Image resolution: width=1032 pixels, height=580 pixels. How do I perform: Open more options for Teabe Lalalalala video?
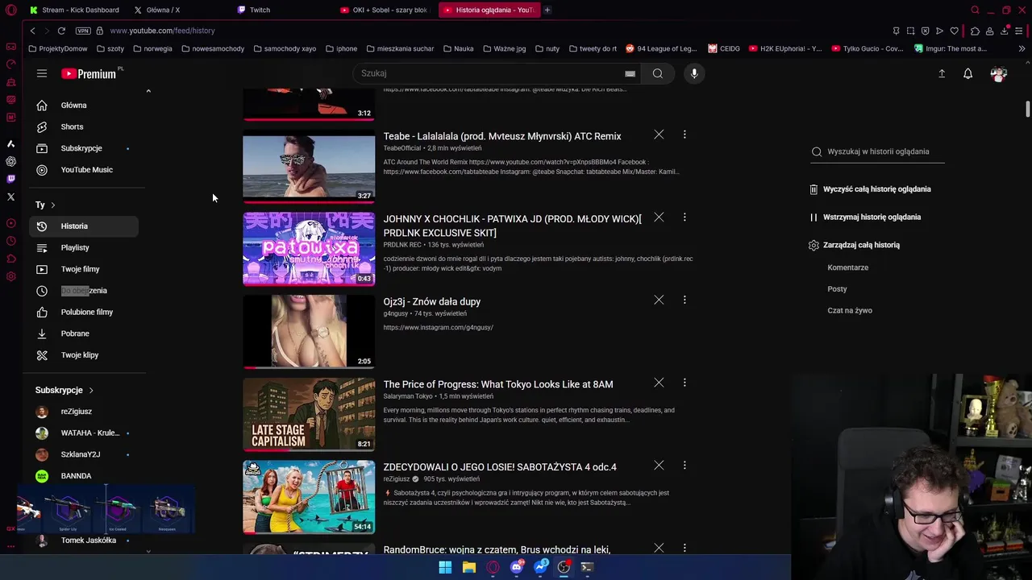click(685, 135)
